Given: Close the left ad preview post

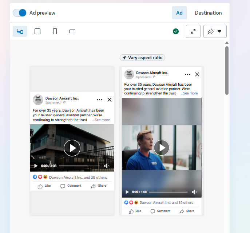Looking at the screenshot, I should (x=110, y=100).
